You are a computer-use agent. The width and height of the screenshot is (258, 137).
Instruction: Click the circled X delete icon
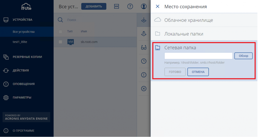pyautogui.click(x=144, y=89)
